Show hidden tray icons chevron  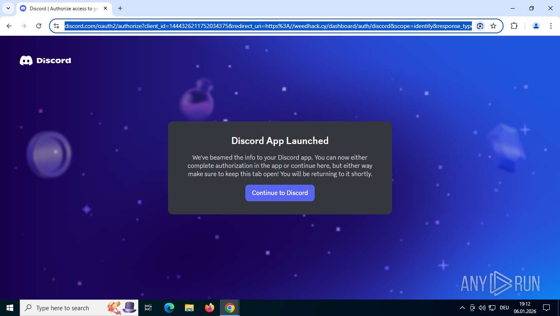point(462,308)
